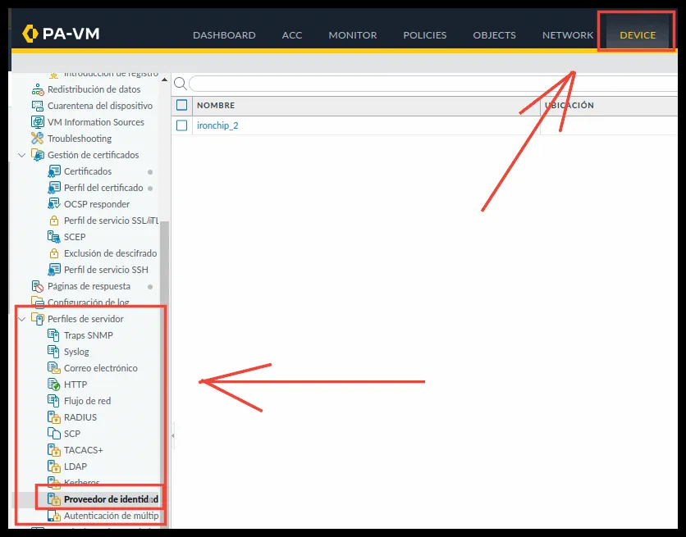
Task: Click the OCSP responder icon
Action: tap(54, 204)
